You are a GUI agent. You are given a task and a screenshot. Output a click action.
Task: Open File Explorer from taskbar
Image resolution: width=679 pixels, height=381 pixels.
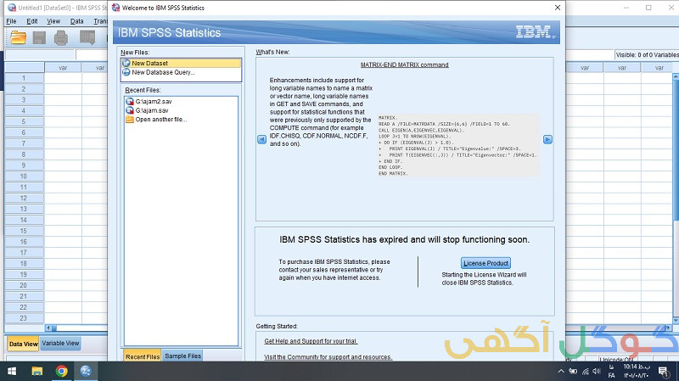(x=37, y=371)
